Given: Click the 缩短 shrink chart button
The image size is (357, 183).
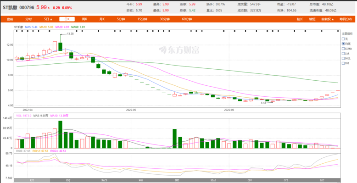Looking at the screenshot, I should [312, 19].
